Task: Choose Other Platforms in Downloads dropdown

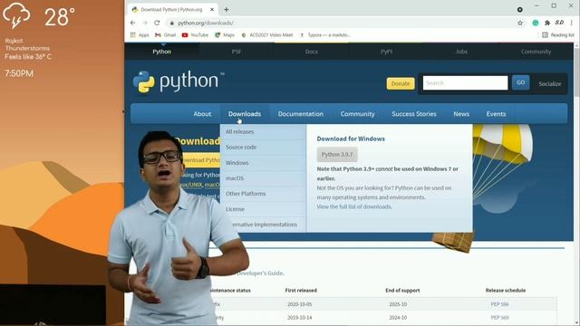Action: (x=263, y=194)
